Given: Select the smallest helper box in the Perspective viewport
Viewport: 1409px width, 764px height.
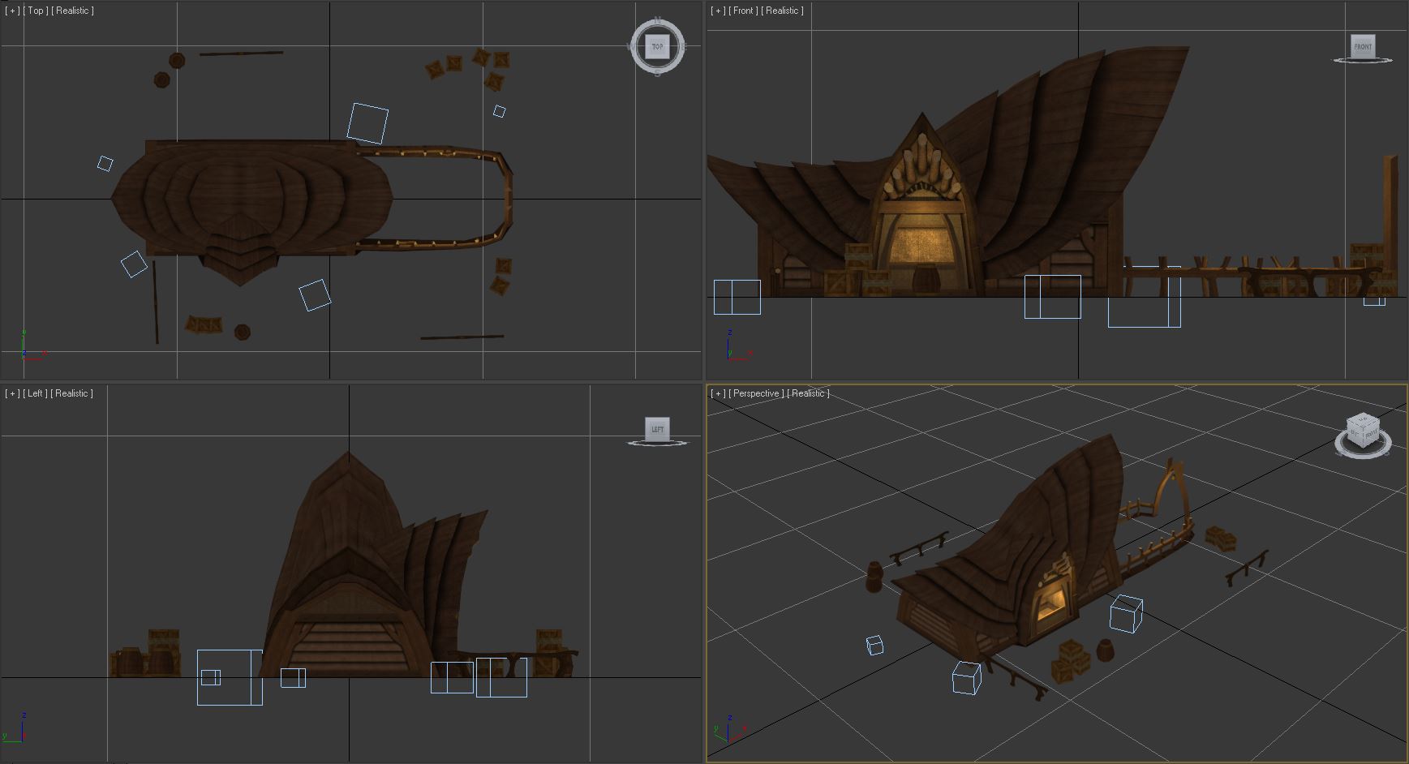Looking at the screenshot, I should [x=874, y=646].
